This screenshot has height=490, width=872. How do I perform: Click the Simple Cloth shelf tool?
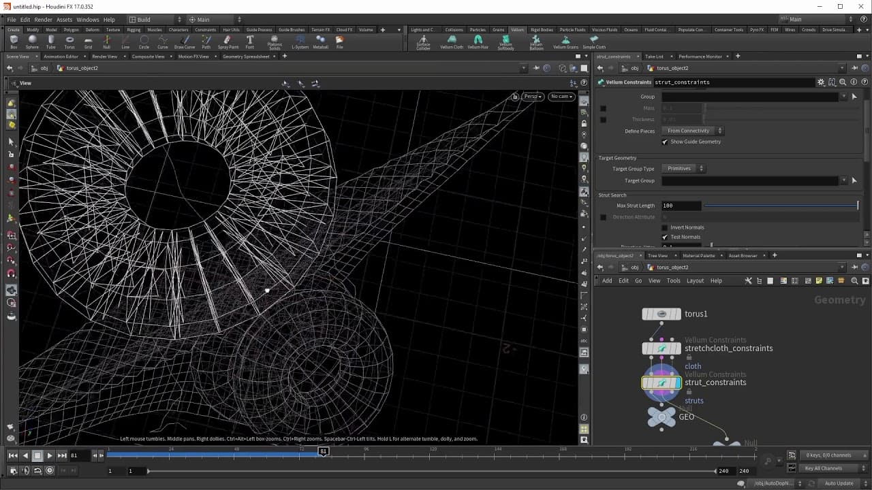tap(594, 42)
